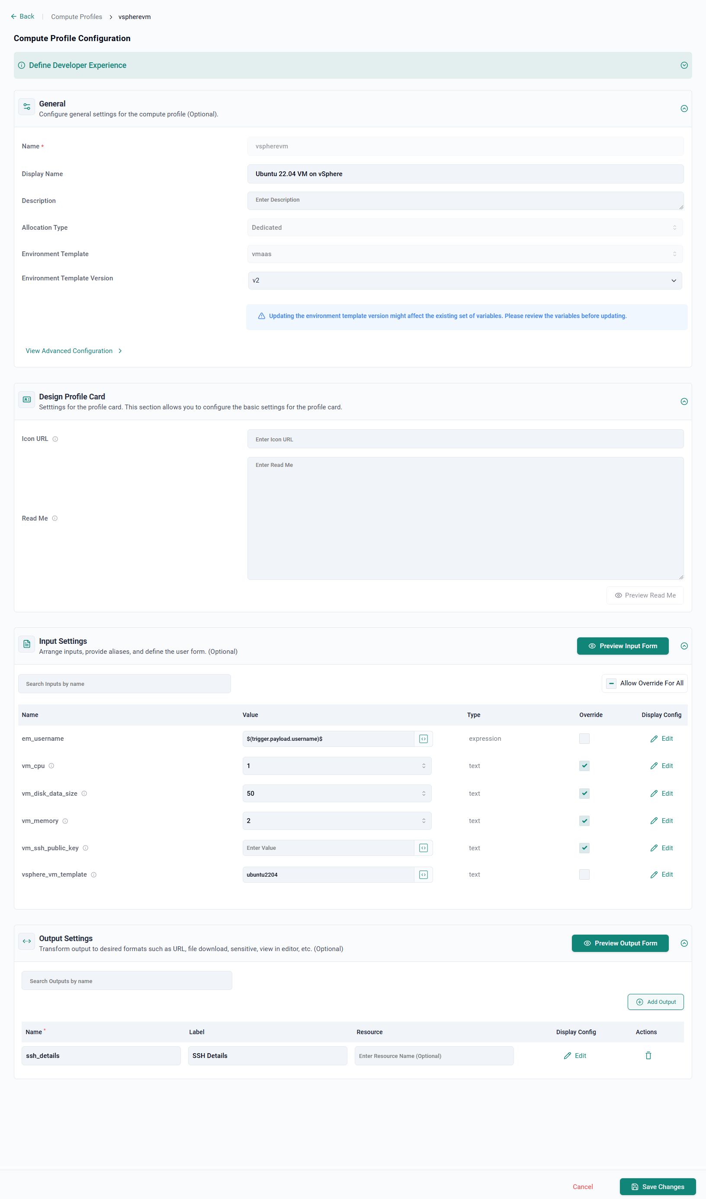Open Environment Template Version dropdown
The image size is (706, 1199).
pos(465,281)
